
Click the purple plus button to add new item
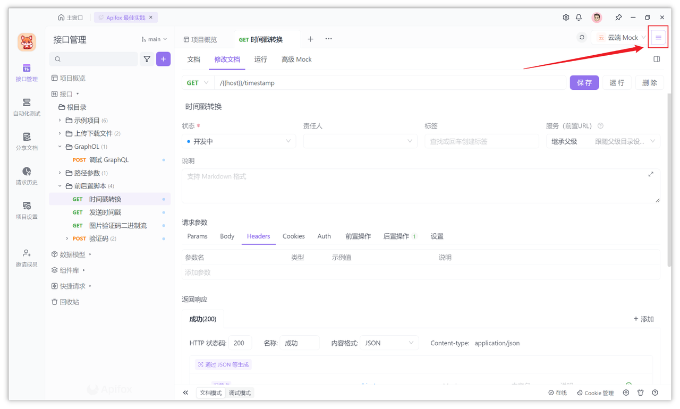click(x=163, y=59)
